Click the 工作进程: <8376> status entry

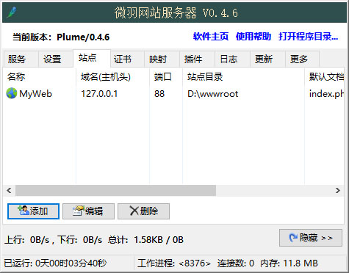click(x=174, y=263)
